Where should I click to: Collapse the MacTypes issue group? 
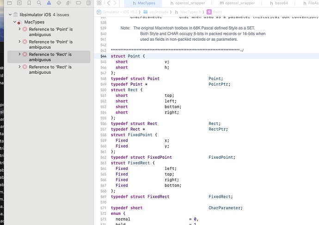coord(15,22)
